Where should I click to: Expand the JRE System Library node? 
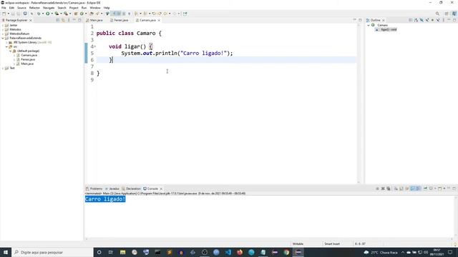click(6, 42)
